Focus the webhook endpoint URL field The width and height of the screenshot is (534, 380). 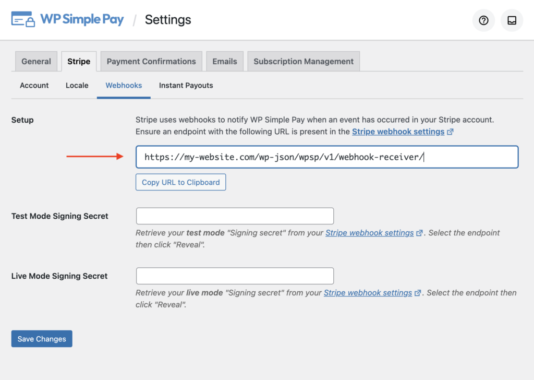[327, 157]
